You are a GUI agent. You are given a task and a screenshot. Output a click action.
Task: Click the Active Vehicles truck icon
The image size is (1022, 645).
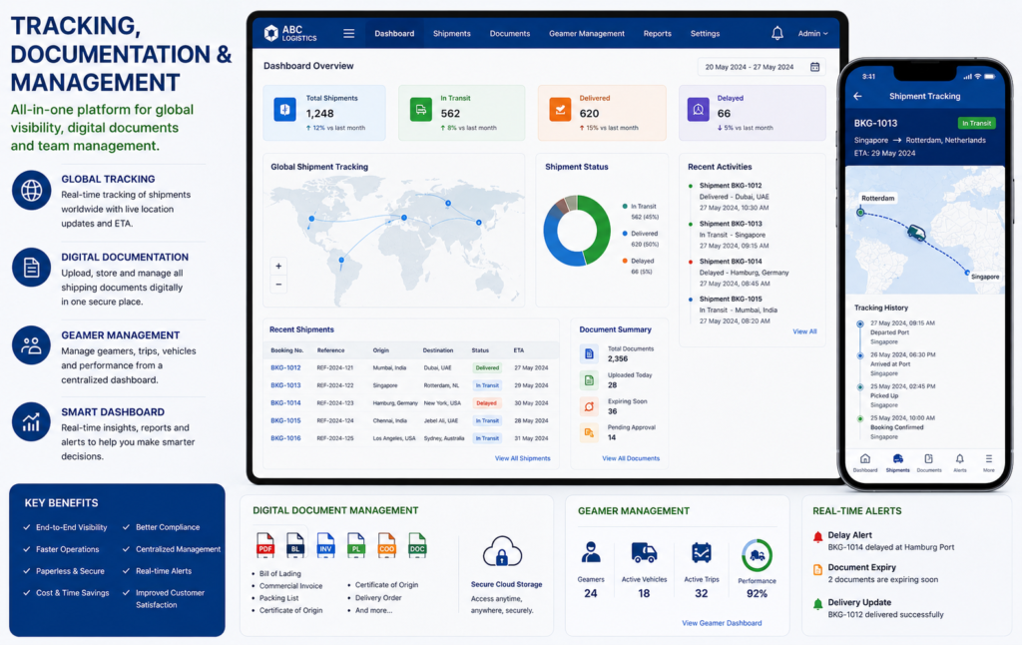tap(644, 553)
